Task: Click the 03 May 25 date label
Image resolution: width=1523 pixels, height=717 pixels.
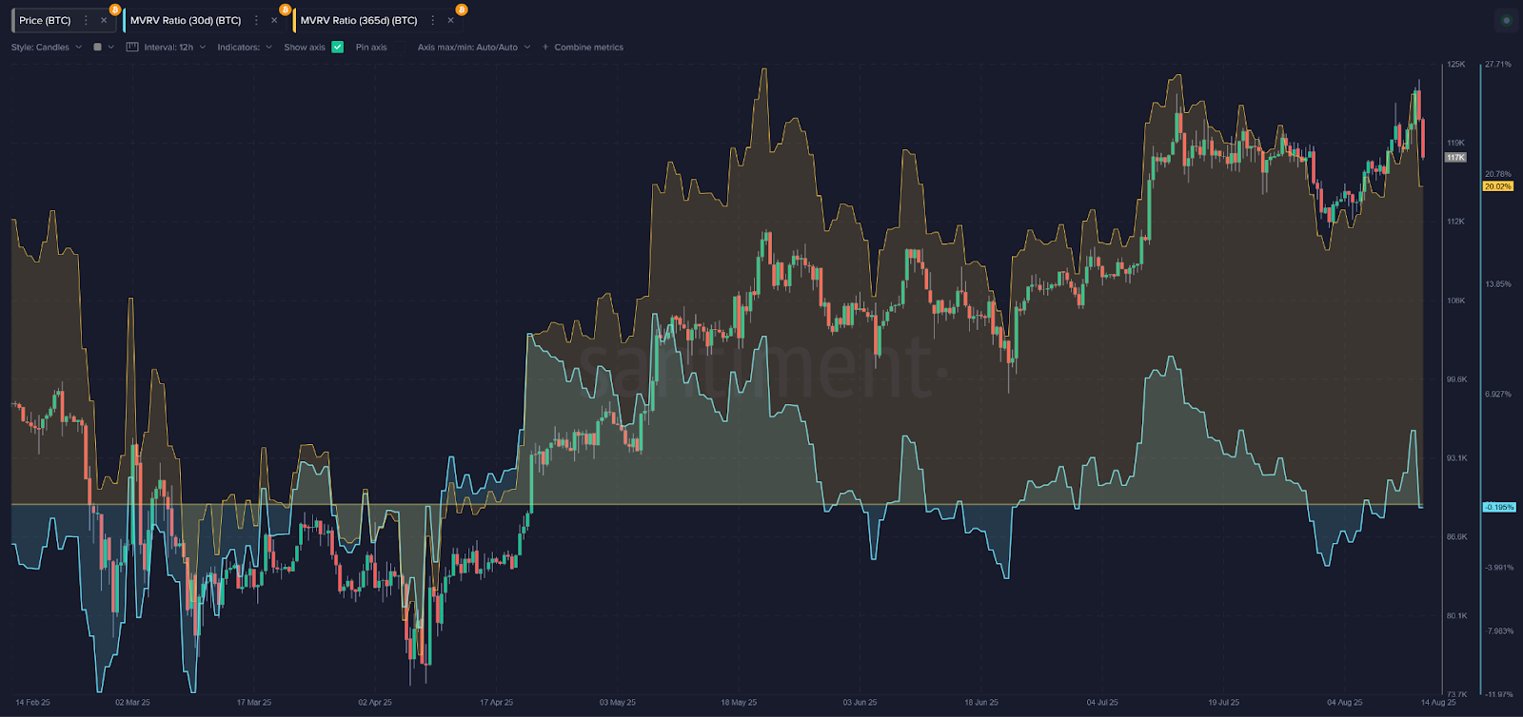Action: point(618,703)
